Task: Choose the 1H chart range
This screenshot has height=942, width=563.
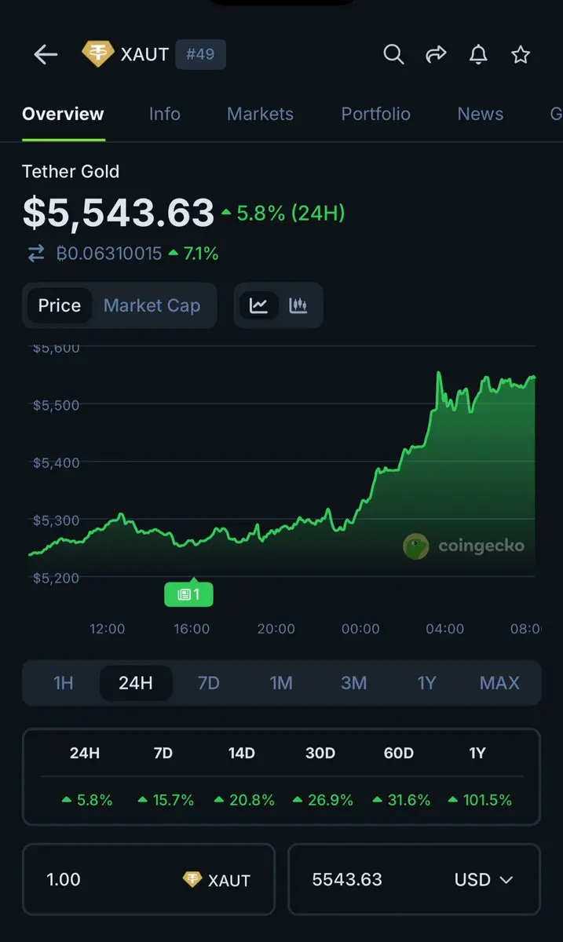Action: coord(64,683)
